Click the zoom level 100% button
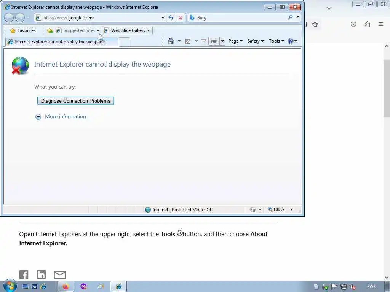The image size is (390, 292). point(276,209)
